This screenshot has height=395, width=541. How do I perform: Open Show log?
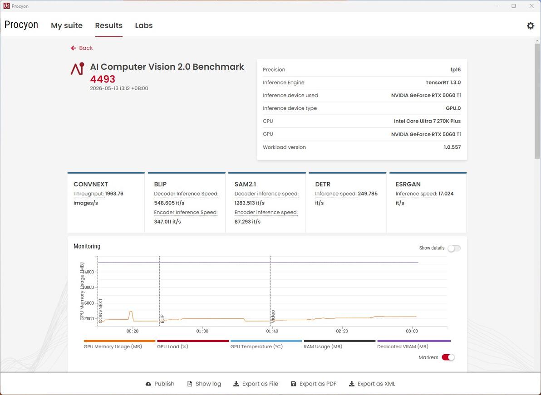click(x=204, y=384)
